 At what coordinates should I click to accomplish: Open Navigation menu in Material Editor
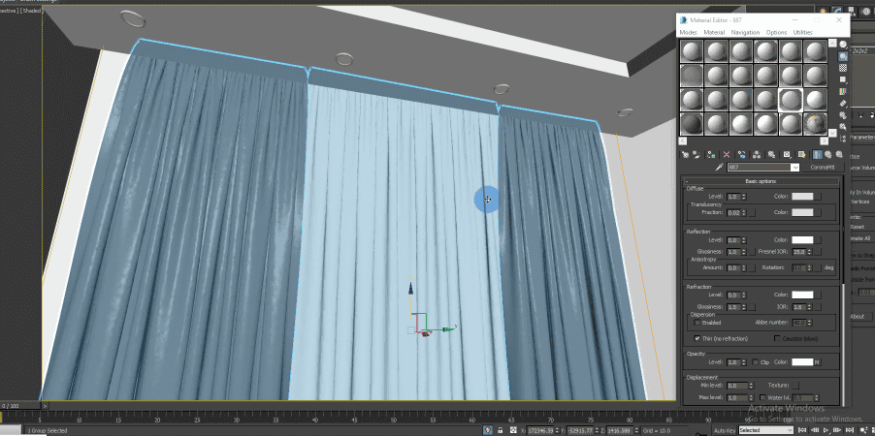click(745, 32)
